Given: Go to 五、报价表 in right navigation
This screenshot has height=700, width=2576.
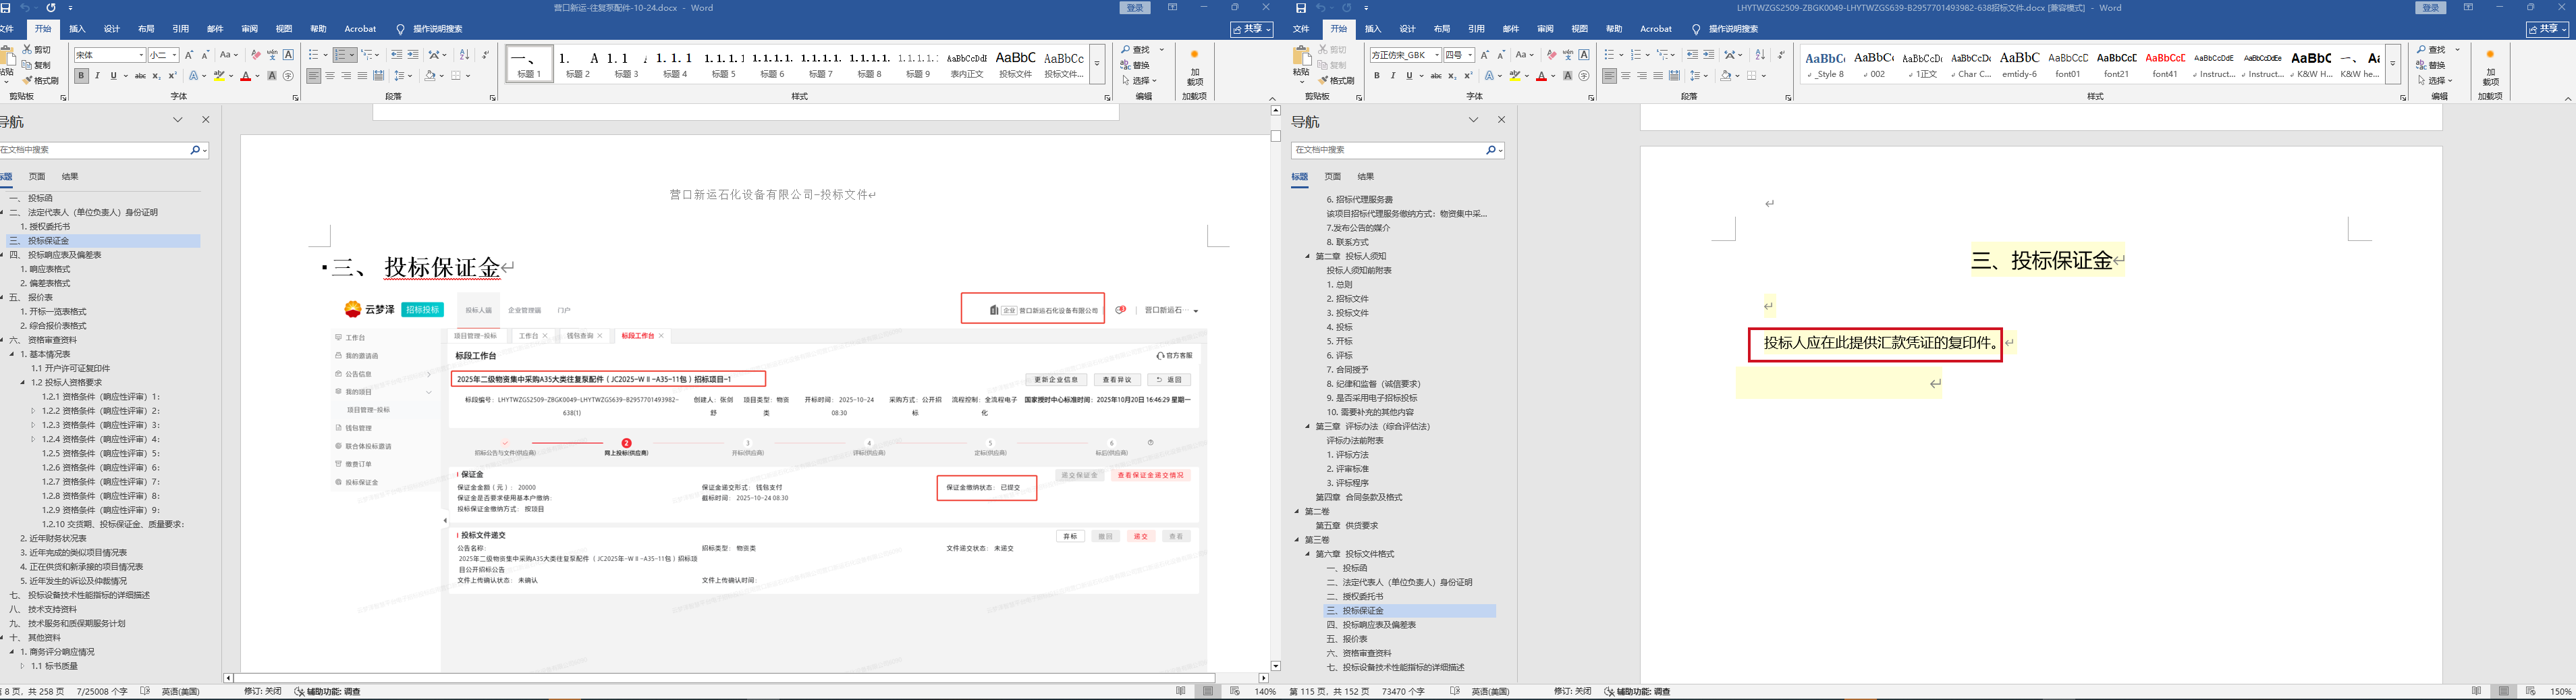Looking at the screenshot, I should click(1347, 639).
